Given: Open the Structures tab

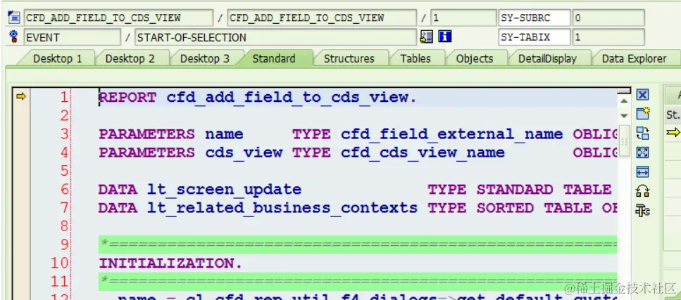Looking at the screenshot, I should coord(349,58).
